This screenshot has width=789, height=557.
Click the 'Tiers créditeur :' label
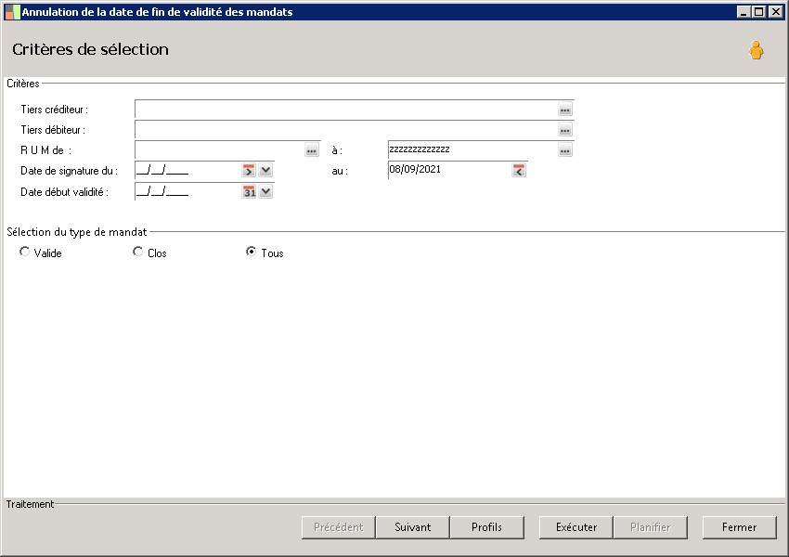[55, 110]
